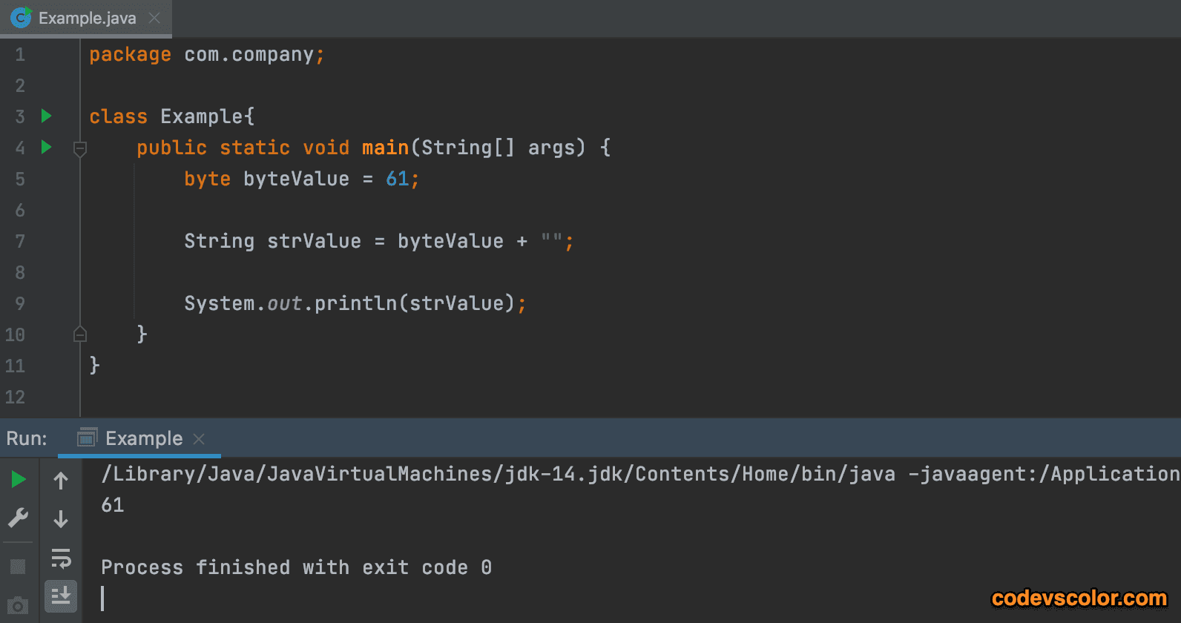The image size is (1181, 623).
Task: Run main method from line 4 gutter
Action: click(x=46, y=147)
